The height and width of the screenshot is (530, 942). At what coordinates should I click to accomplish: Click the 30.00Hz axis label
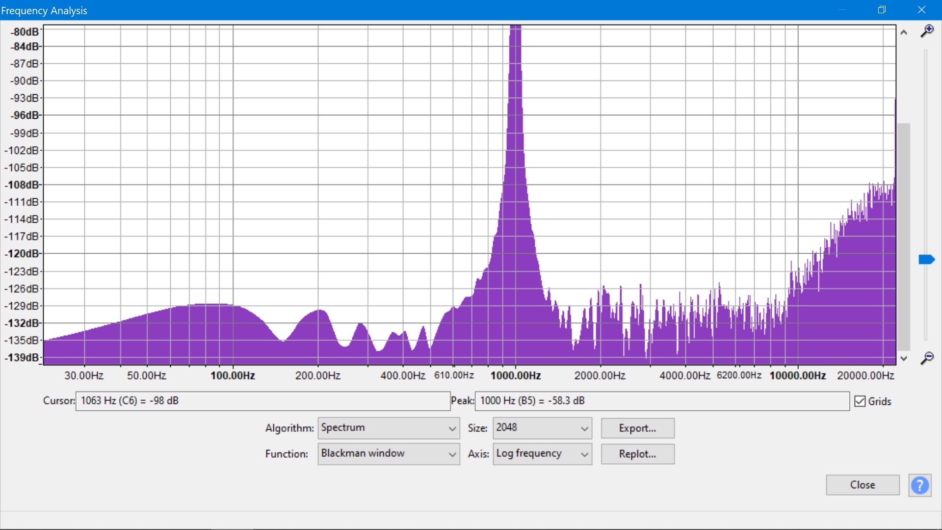(84, 376)
